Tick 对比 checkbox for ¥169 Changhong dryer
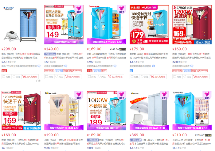 coord(92,77)
